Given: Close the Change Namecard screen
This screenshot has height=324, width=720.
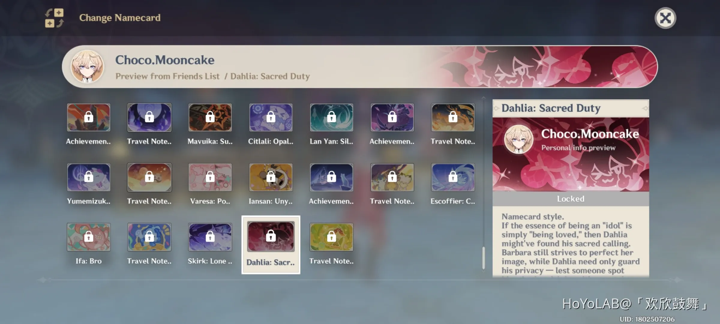Looking at the screenshot, I should (x=665, y=18).
